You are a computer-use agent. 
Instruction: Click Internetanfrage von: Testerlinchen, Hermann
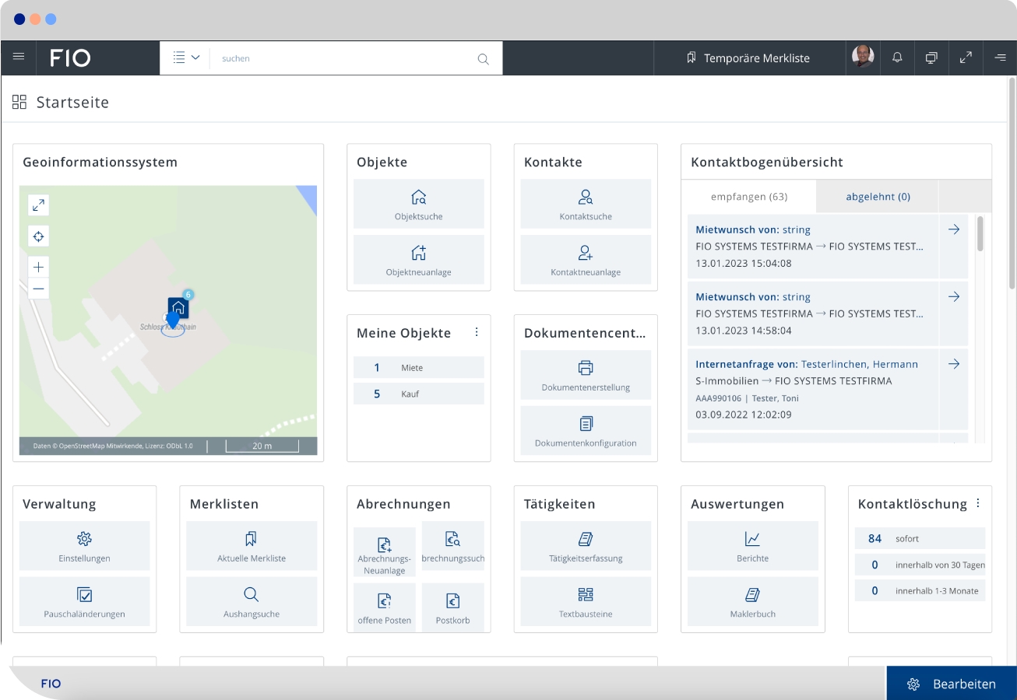pyautogui.click(x=807, y=364)
